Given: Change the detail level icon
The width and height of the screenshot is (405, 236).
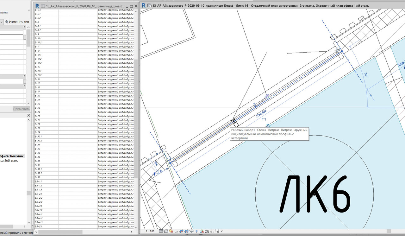Looking at the screenshot, I should (x=161, y=231).
